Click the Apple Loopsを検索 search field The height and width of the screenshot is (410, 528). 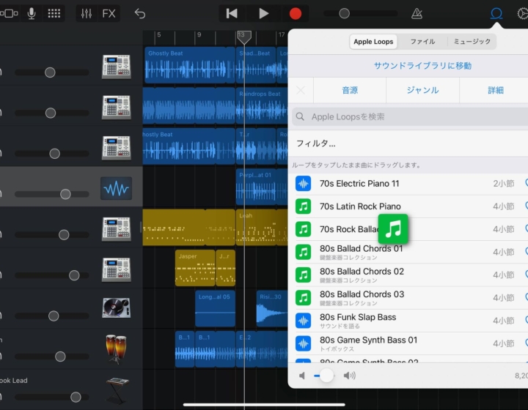[x=410, y=116]
